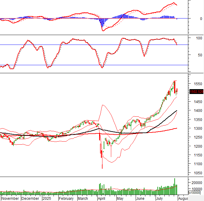
Task: Click the 1550 price axis label
Action: 198,84
